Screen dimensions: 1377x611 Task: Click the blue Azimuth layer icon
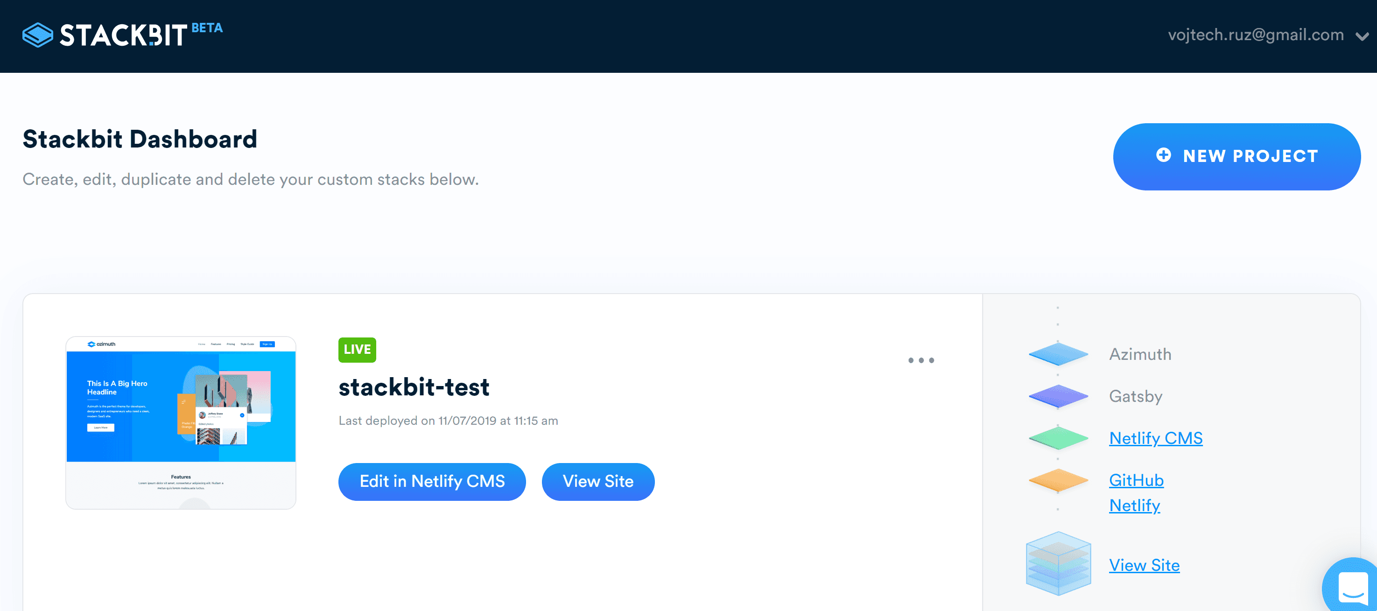coord(1058,354)
